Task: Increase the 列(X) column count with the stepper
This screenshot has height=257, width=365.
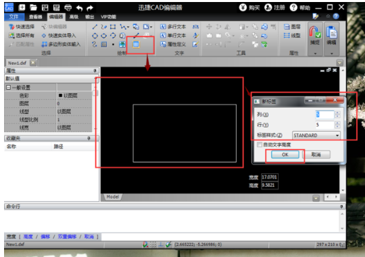Action: (337, 113)
